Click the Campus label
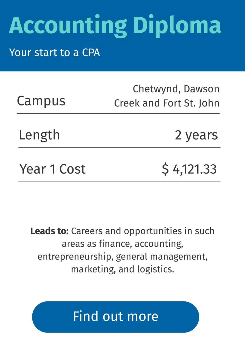Image resolution: width=245 pixels, height=343 pixels. point(41,101)
